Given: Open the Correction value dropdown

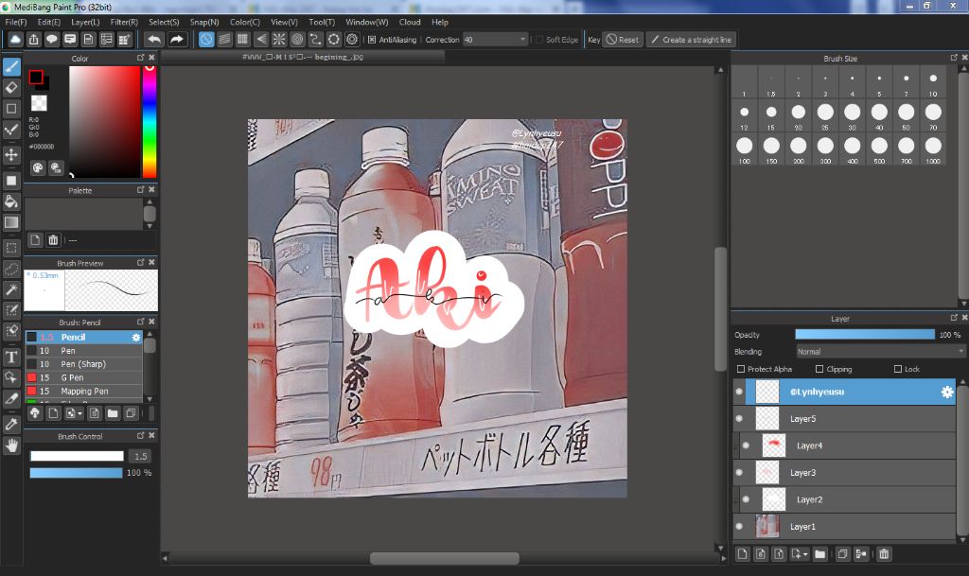Looking at the screenshot, I should point(495,40).
